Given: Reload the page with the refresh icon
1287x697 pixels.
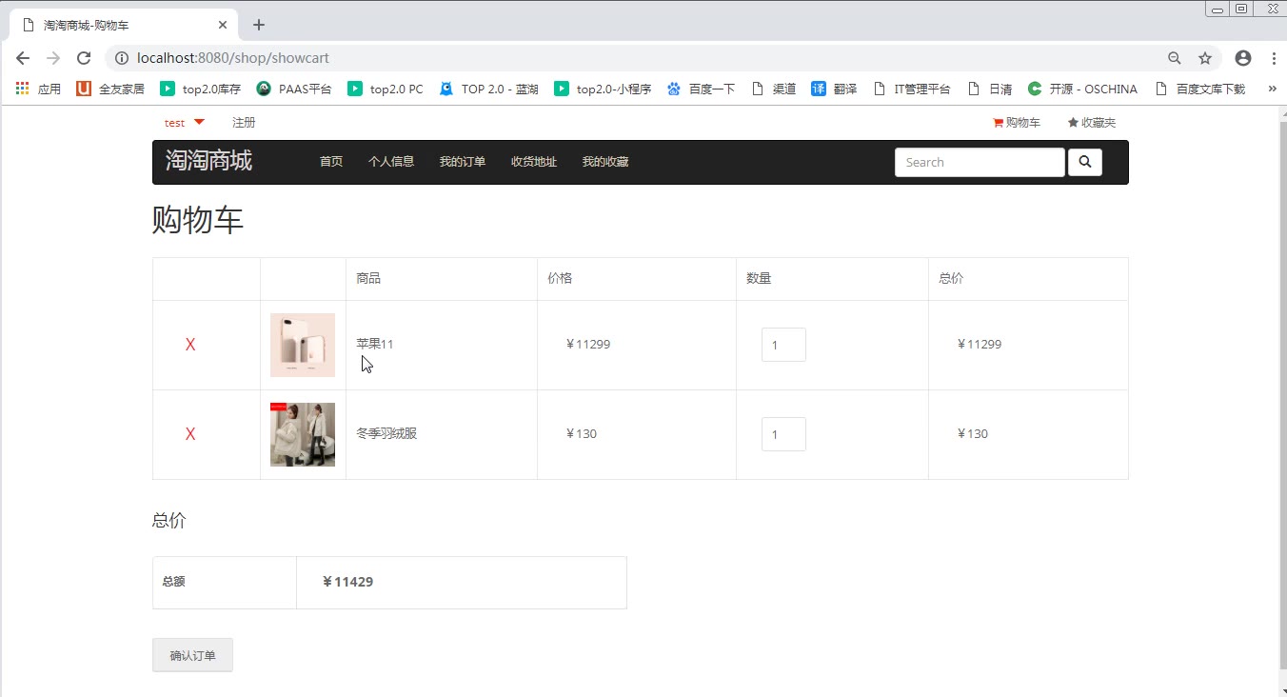Looking at the screenshot, I should (x=84, y=58).
